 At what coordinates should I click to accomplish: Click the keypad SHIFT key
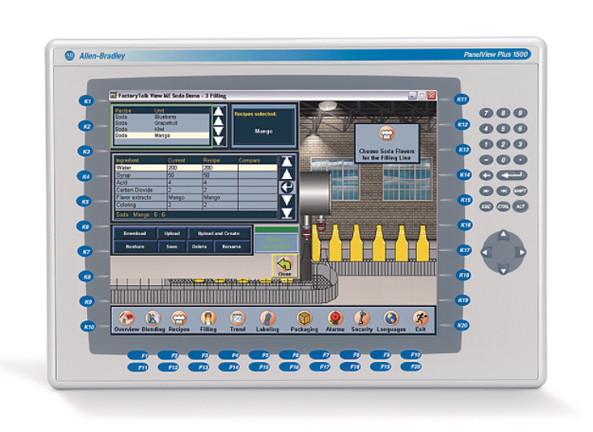pos(520,191)
